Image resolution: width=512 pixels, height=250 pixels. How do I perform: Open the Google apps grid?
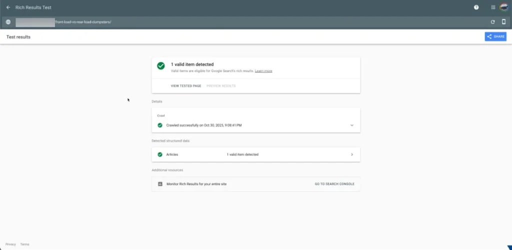click(493, 7)
